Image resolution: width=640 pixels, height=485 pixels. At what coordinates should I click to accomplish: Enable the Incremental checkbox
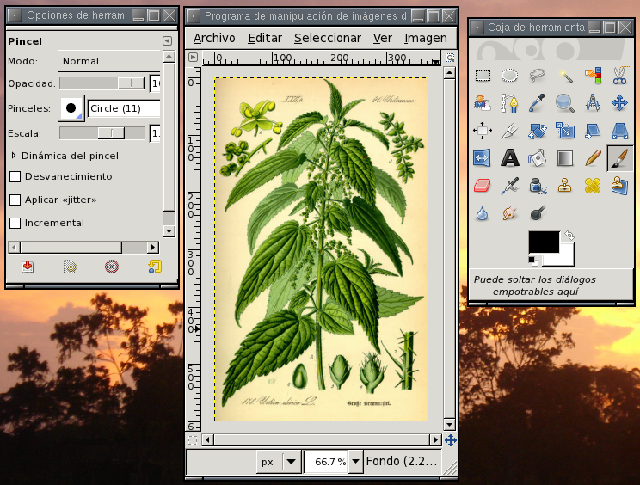tap(15, 223)
